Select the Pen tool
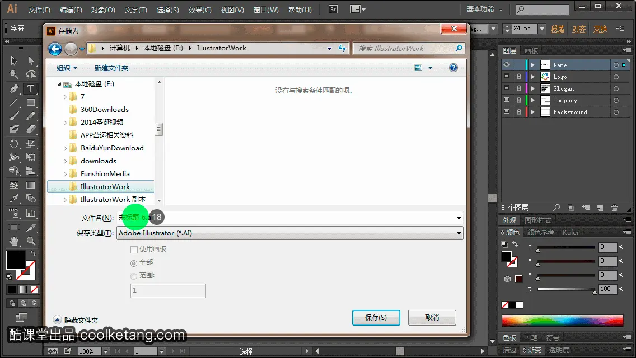636x358 pixels. pyautogui.click(x=14, y=89)
